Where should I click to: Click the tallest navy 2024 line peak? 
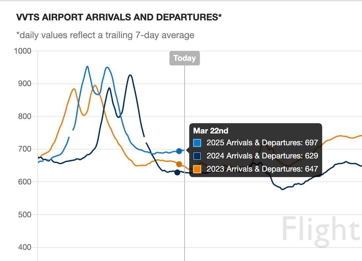pyautogui.click(x=130, y=75)
